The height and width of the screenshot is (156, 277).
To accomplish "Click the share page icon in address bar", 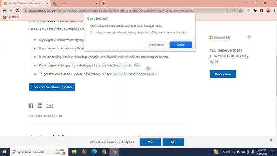I will point(234,10).
